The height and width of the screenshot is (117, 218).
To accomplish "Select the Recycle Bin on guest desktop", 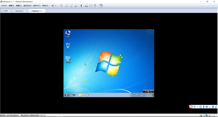I will point(68,47).
